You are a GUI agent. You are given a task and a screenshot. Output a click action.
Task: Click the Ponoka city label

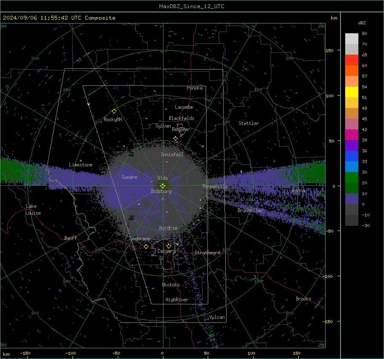point(195,88)
